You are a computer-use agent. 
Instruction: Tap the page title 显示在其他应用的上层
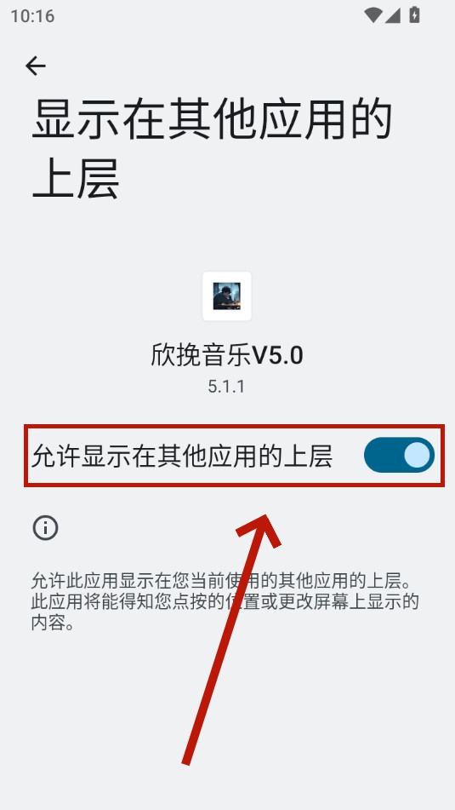tap(212, 149)
